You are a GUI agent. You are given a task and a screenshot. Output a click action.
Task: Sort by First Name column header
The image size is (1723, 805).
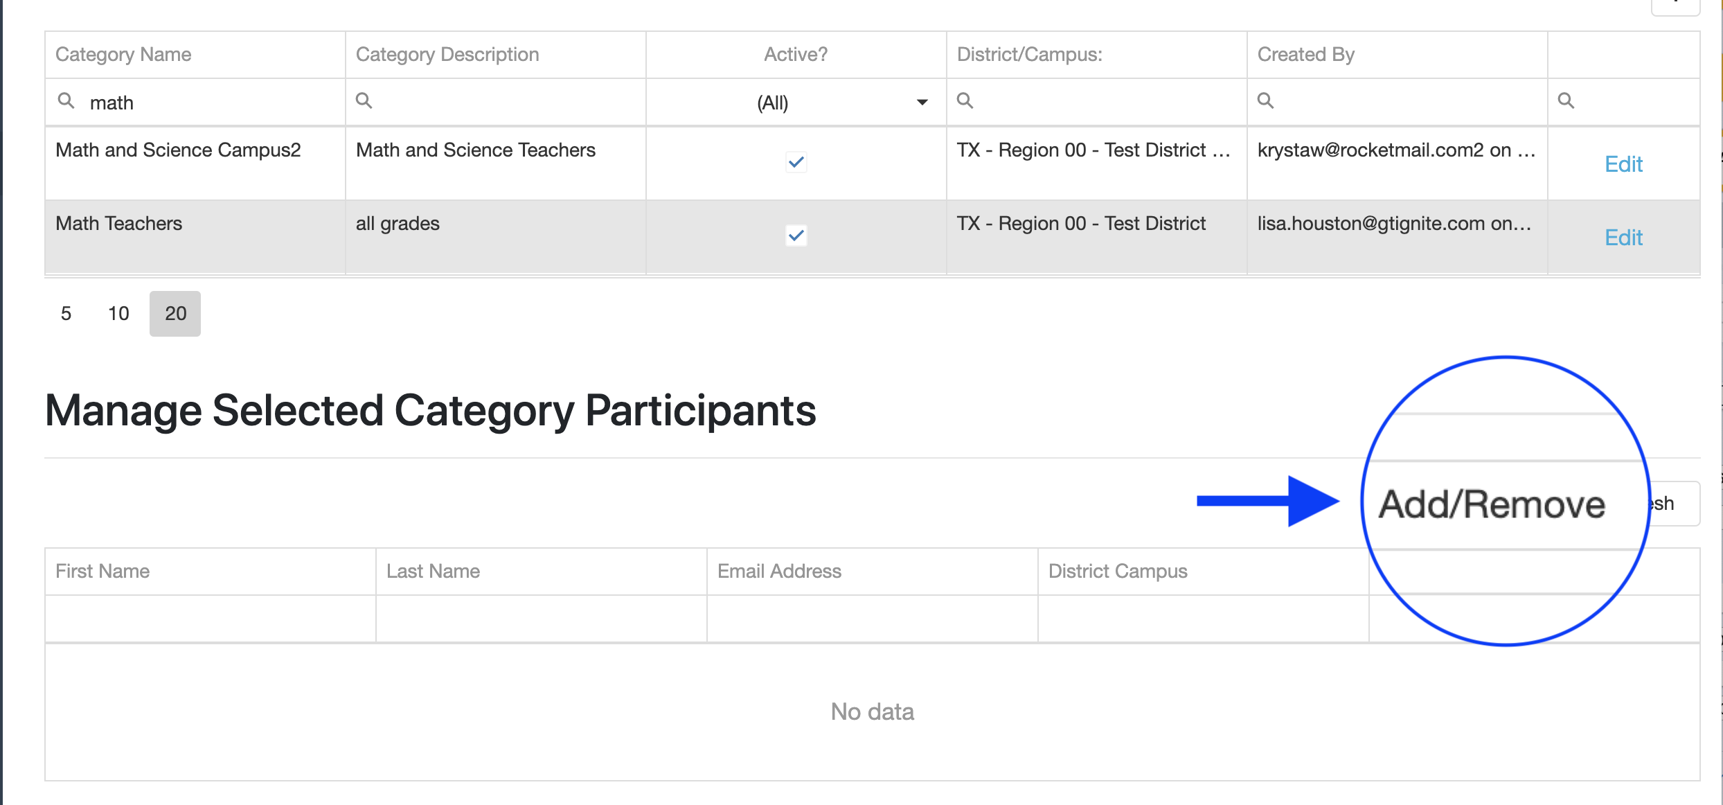pyautogui.click(x=102, y=572)
